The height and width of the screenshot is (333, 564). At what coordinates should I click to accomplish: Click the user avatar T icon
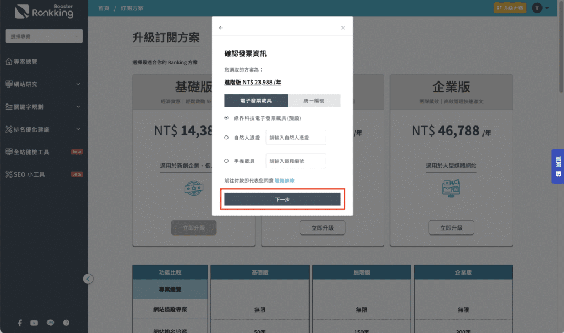pyautogui.click(x=536, y=8)
